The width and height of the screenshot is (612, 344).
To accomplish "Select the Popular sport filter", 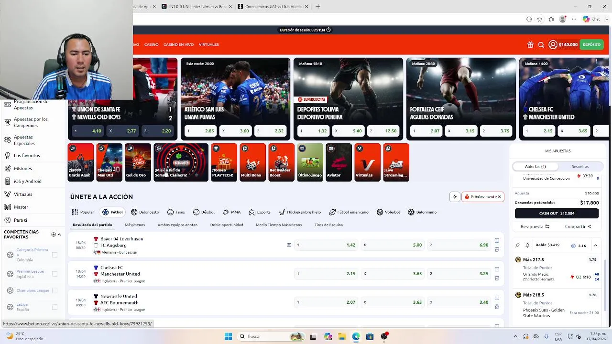I will 83,212.
